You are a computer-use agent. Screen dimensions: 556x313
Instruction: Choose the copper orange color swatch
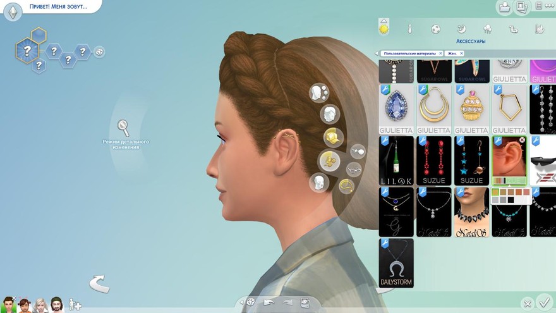519,192
